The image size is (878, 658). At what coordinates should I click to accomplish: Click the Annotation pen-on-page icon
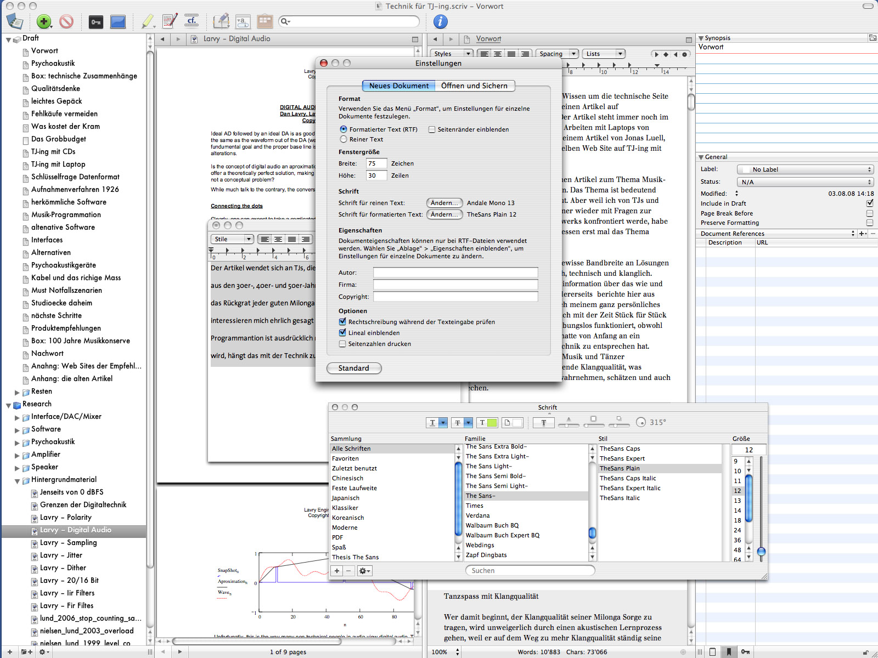coord(170,21)
